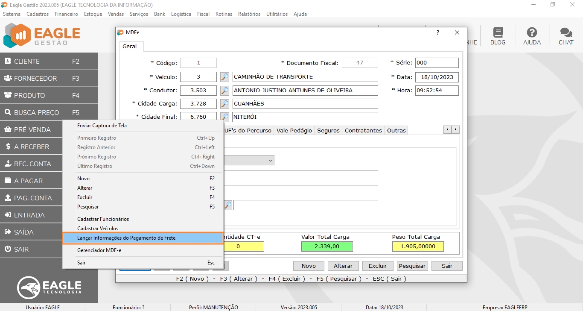The height and width of the screenshot is (311, 583).
Task: Switch to Seguros tab
Action: 328,130
